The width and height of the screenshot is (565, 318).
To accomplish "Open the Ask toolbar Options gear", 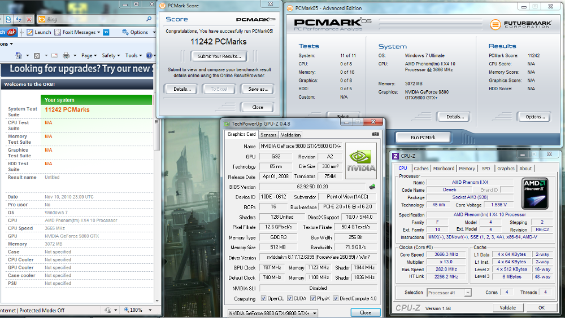I will 135,32.
